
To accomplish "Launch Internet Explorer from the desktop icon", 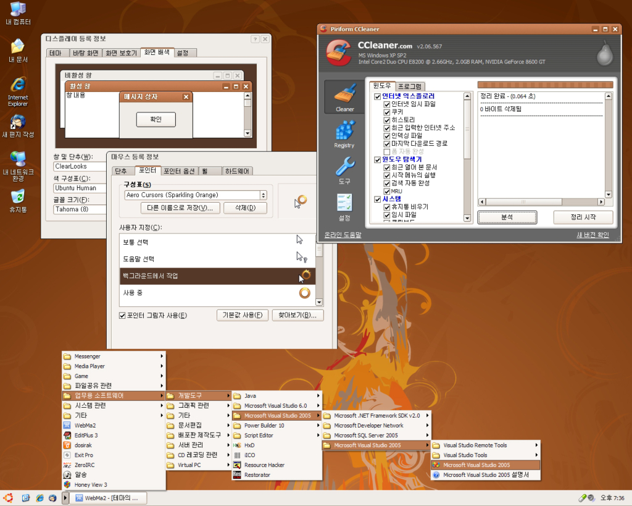I will [18, 92].
